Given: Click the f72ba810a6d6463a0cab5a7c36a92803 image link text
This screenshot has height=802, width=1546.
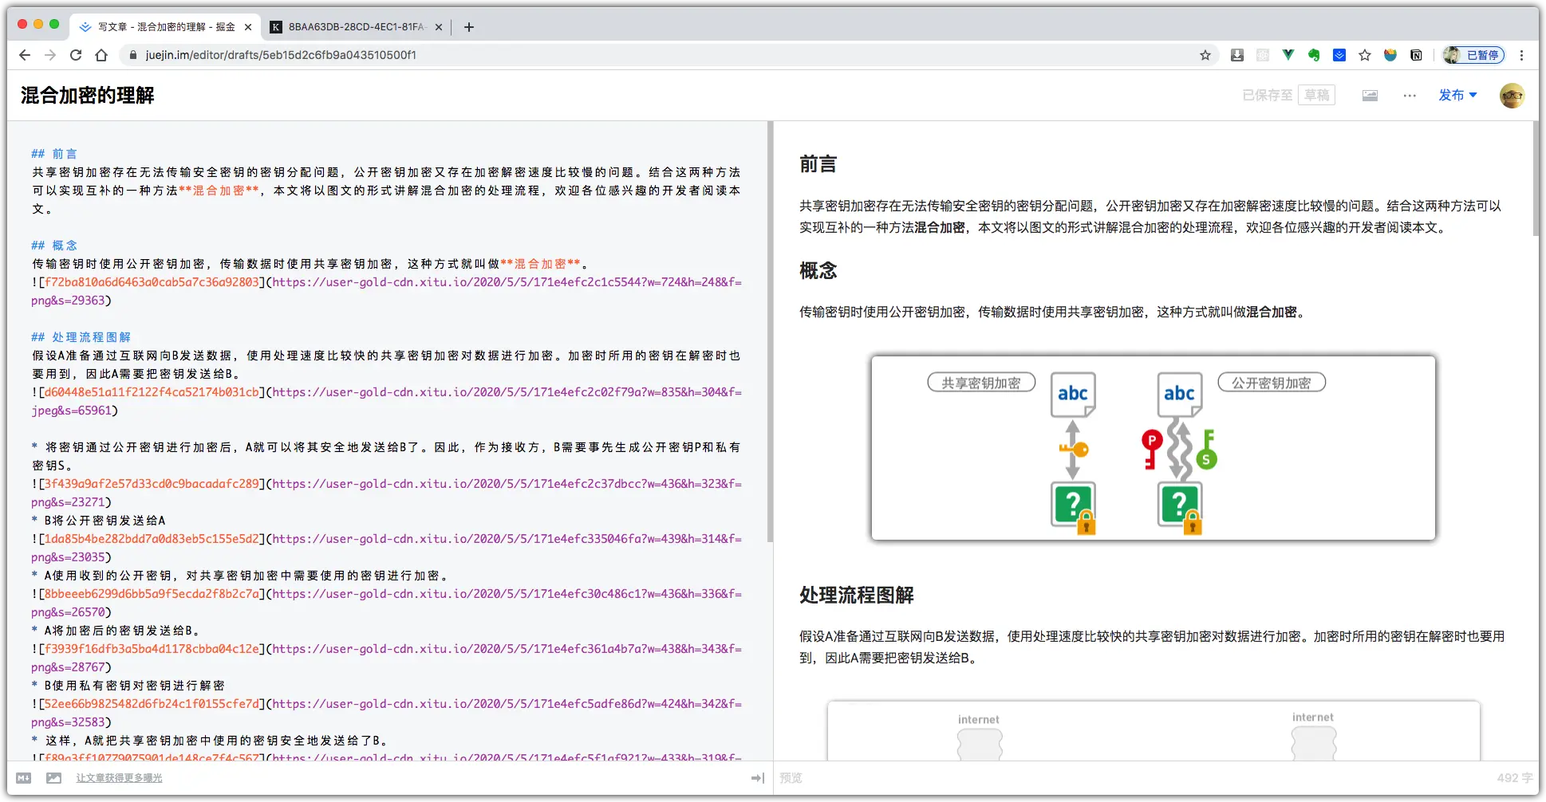Looking at the screenshot, I should coord(152,282).
